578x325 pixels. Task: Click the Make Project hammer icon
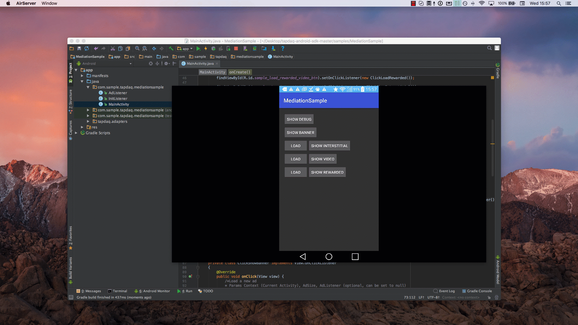(x=171, y=48)
